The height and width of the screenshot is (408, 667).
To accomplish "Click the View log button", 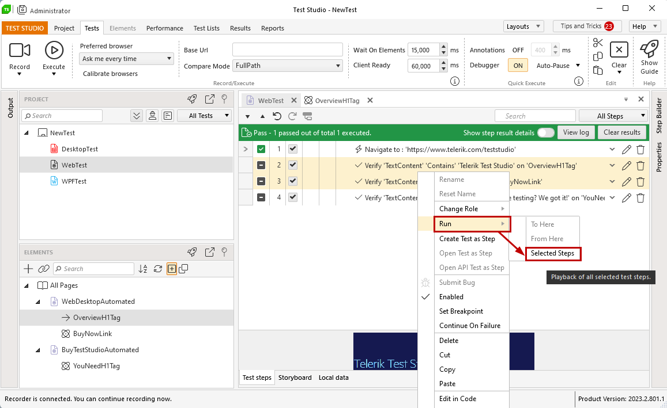I will 576,132.
